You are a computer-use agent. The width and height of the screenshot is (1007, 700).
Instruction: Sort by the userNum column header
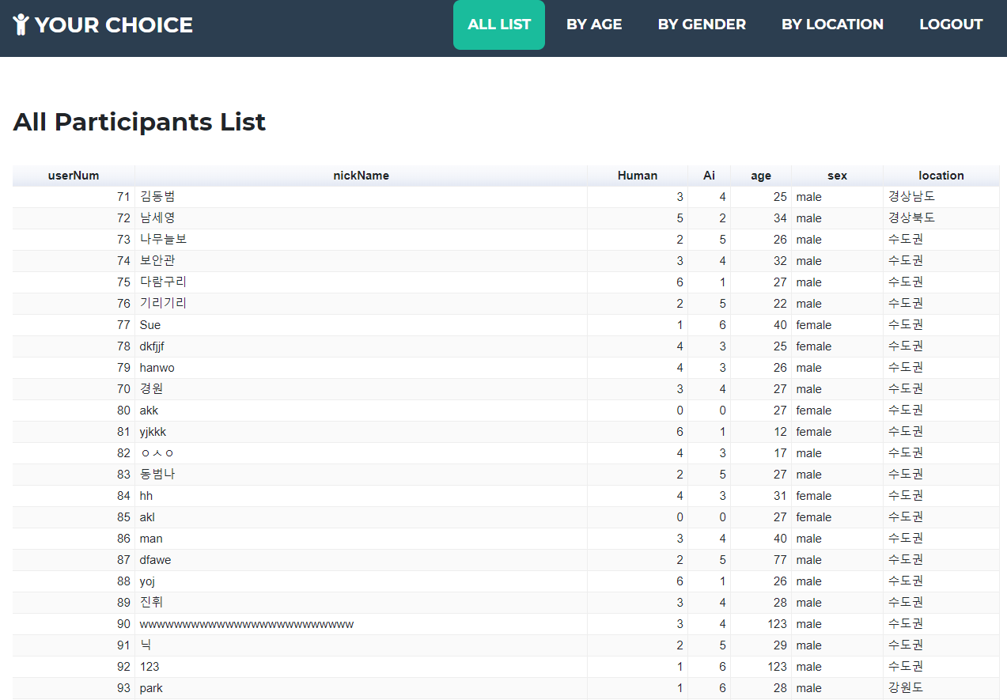point(74,176)
